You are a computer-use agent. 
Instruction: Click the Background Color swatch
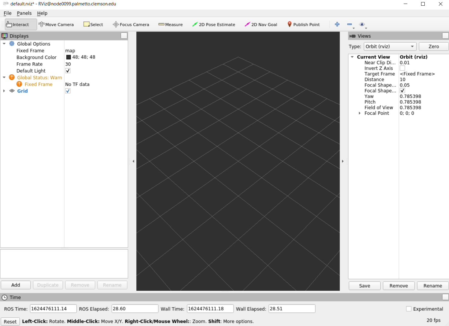(68, 57)
